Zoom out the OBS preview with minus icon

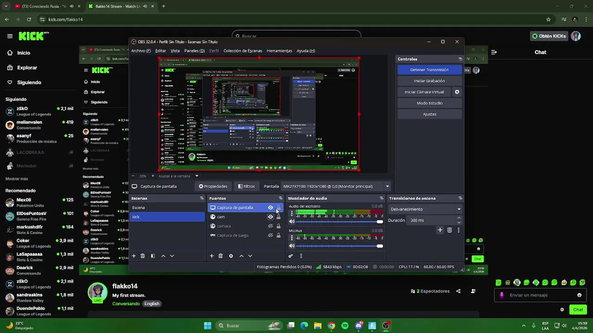point(133,176)
